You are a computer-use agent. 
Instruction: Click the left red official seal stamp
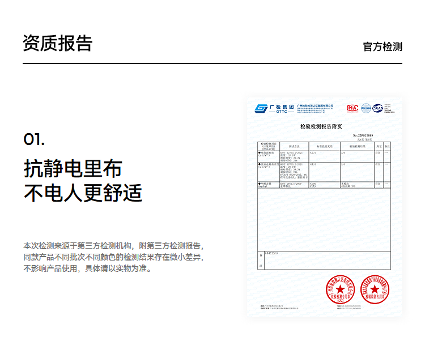pos(341,289)
